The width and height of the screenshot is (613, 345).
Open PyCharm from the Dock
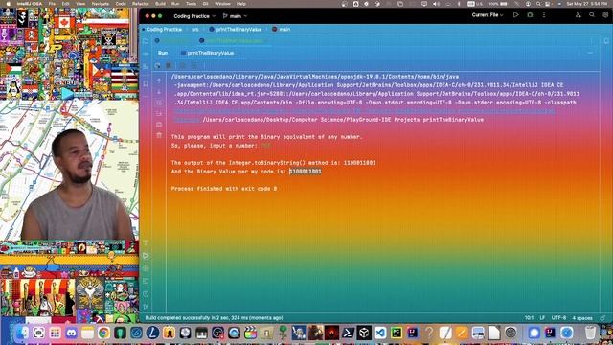point(397,333)
